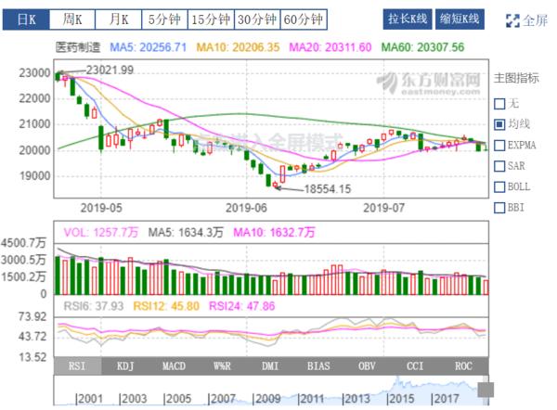Click the 2019-05 date axis label
The height and width of the screenshot is (410, 557).
(101, 208)
